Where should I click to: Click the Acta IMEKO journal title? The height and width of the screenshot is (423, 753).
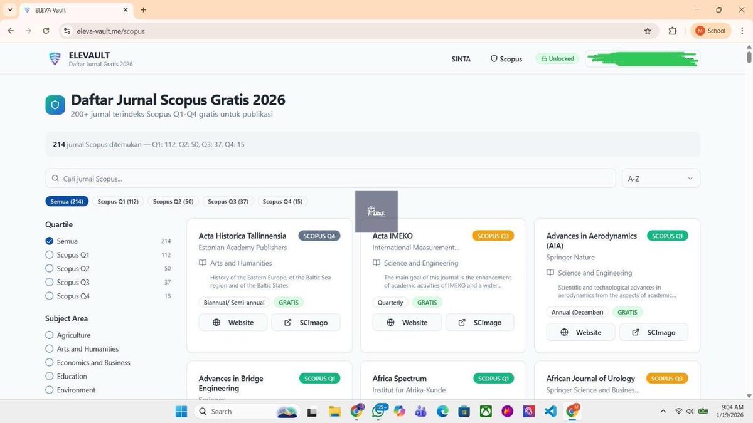[x=393, y=236]
